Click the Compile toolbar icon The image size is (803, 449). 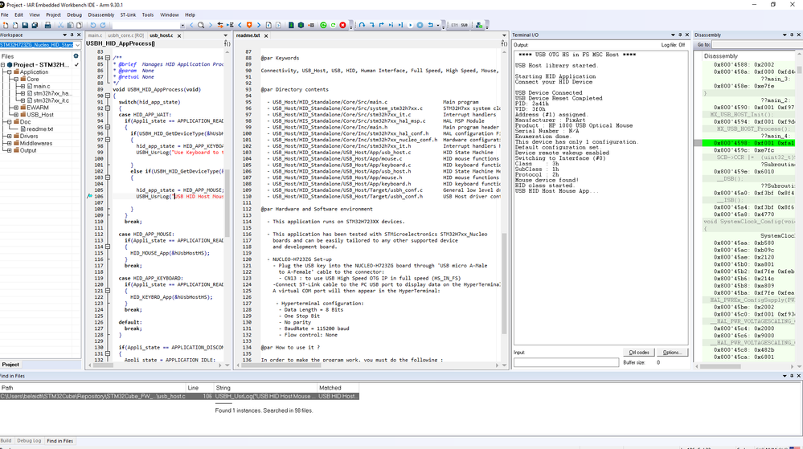(292, 25)
